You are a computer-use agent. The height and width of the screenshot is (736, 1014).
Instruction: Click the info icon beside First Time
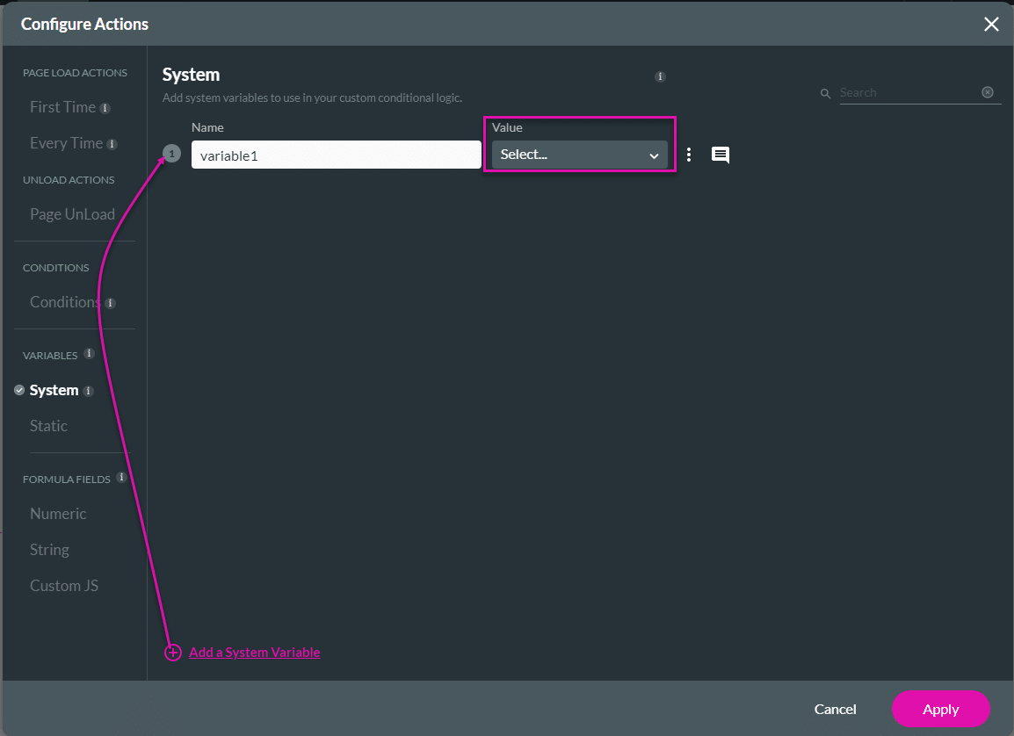(x=105, y=107)
